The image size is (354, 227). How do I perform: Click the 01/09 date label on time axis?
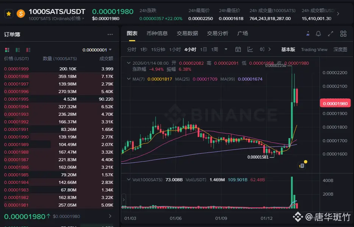click(221, 218)
